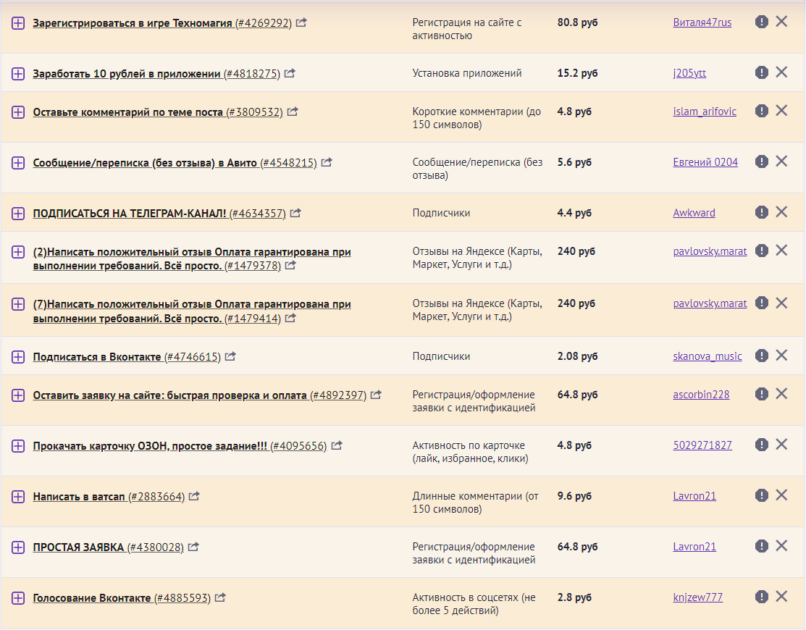Expand the Написать в ватсап task
The image size is (806, 630).
(18, 497)
